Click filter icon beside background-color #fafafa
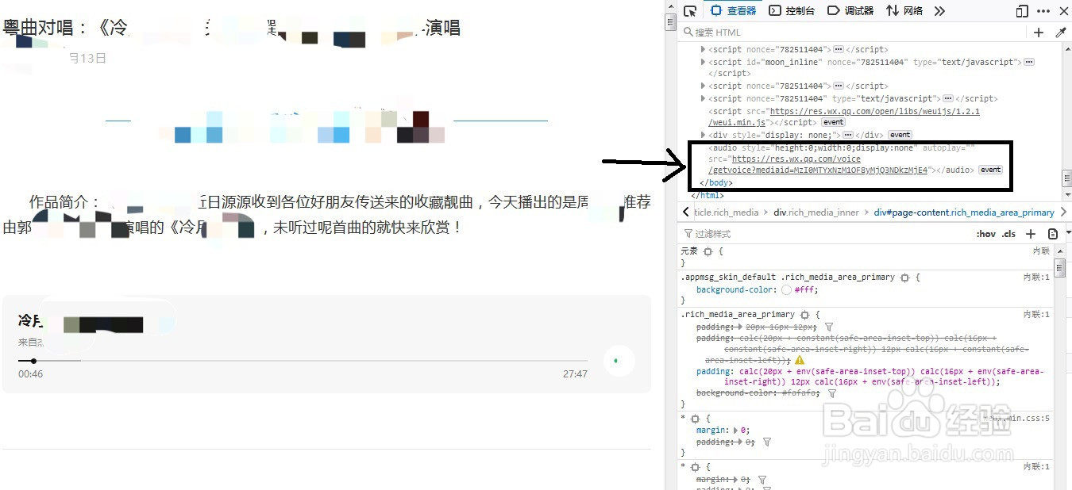The height and width of the screenshot is (490, 1072). [x=831, y=393]
